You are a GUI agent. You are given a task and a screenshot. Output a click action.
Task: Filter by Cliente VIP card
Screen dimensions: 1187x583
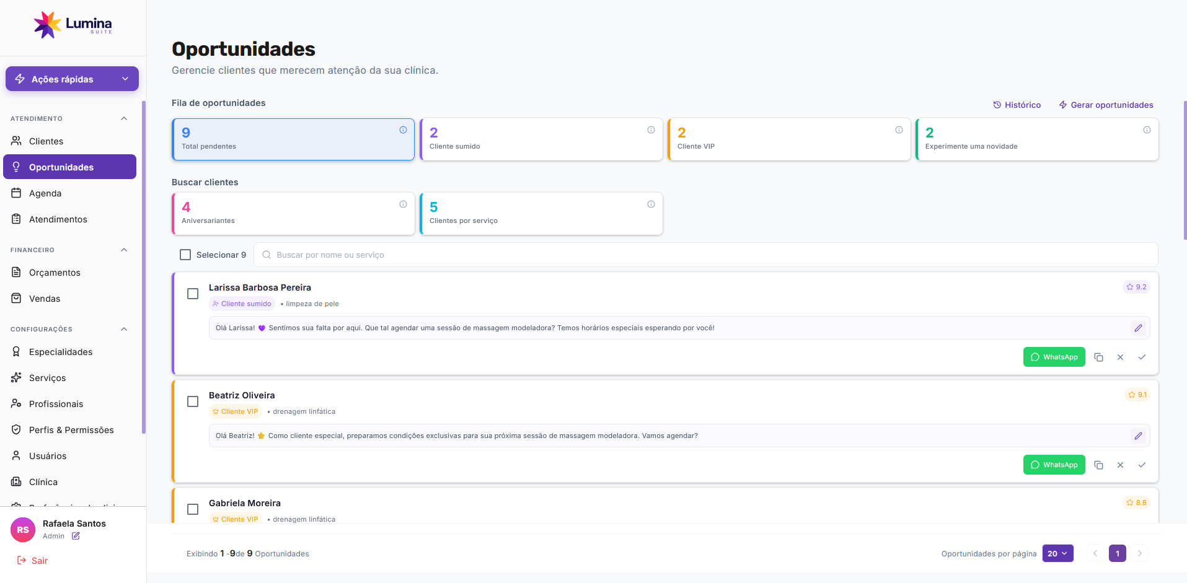789,139
